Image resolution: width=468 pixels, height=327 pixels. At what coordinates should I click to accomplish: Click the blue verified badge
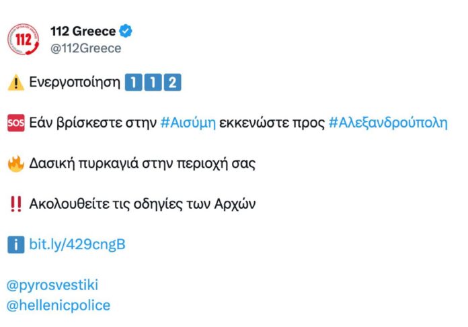(x=126, y=31)
